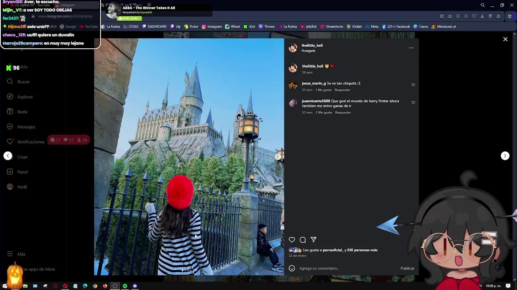Viewport: 517px width, 290px height.
Task: Open the browser account profile icon
Action: (498, 16)
